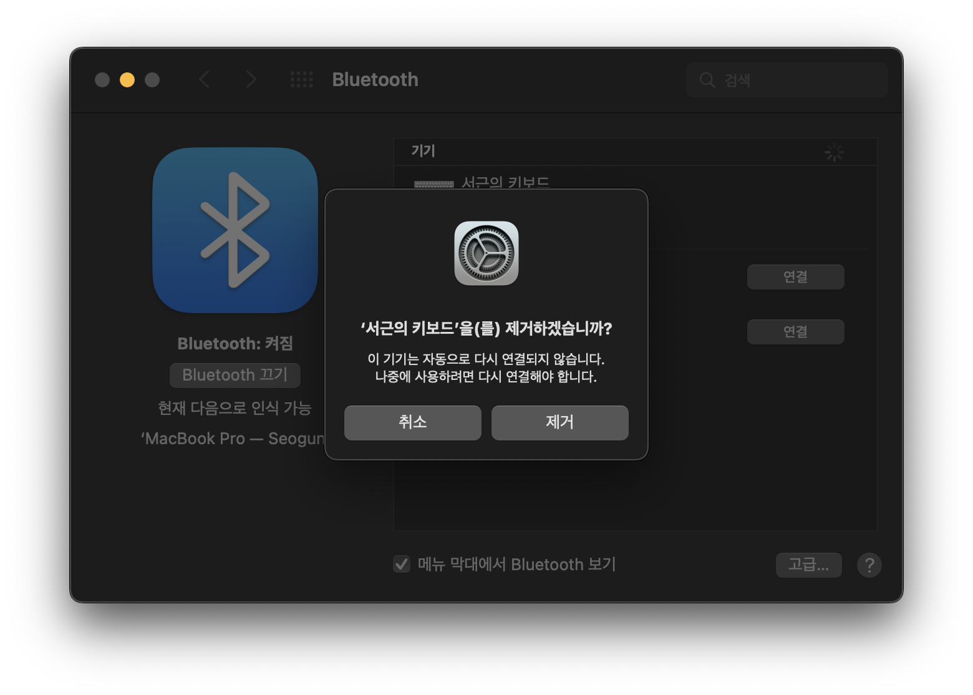Click the large Bluetooth logo icon
Screen dimensions: 973x695
[x=235, y=230]
